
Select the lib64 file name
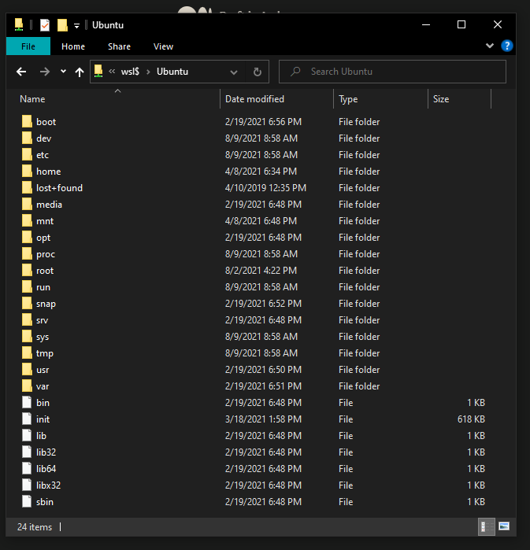pyautogui.click(x=46, y=469)
